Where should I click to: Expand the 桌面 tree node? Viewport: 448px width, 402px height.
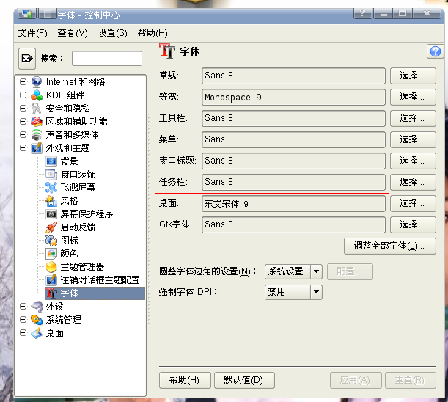point(23,332)
